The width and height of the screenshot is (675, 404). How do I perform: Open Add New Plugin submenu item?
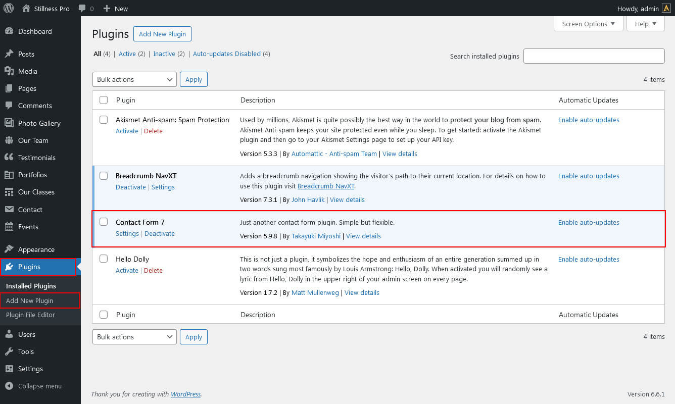pyautogui.click(x=29, y=300)
